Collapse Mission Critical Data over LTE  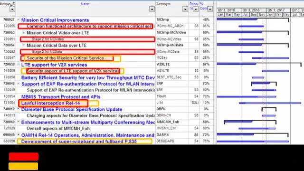click(x=23, y=45)
